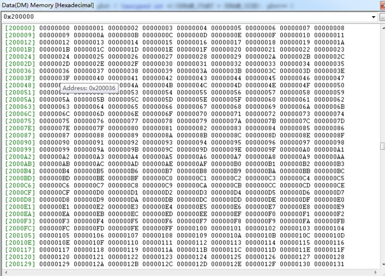
Task: Click the vertical scrollbar thumb
Action: coord(383,146)
